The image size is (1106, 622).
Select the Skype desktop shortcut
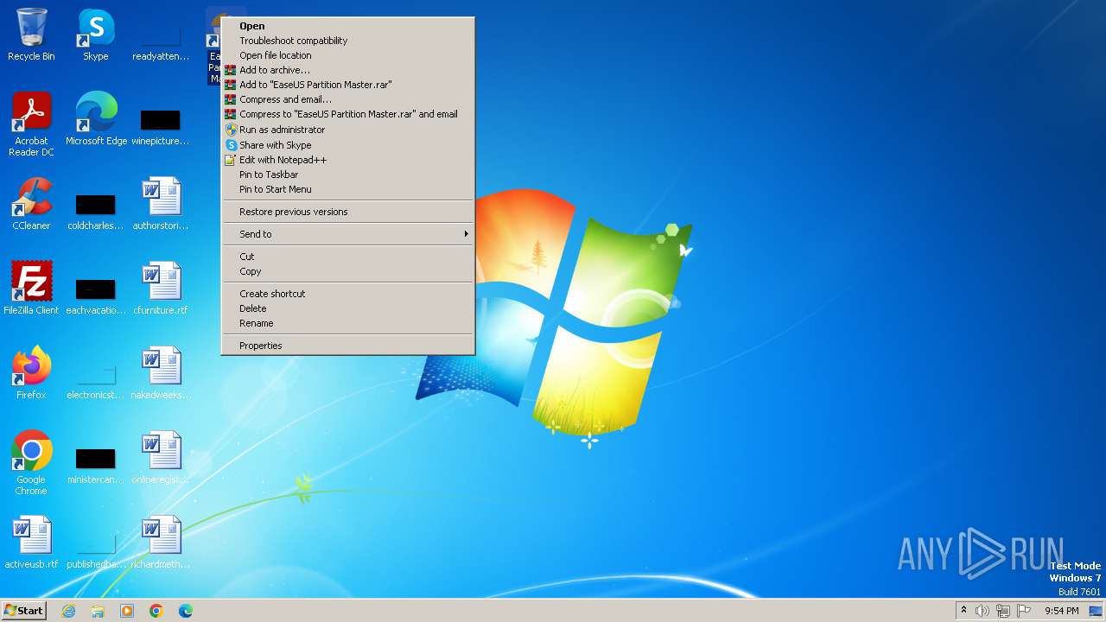pos(96,35)
